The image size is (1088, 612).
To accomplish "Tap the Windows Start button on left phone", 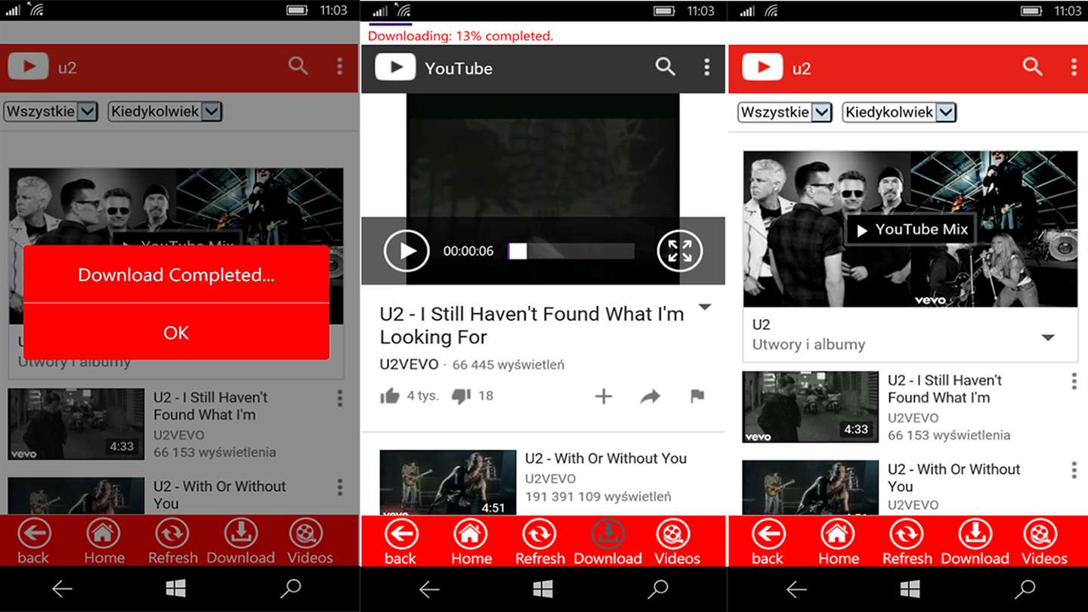I will click(x=175, y=589).
